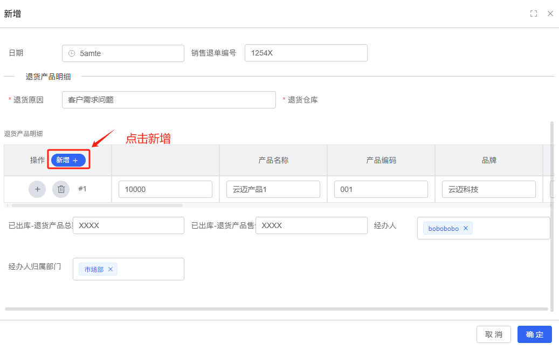559x350 pixels.
Task: Click the fullscreen expand icon in header
Action: (x=534, y=13)
